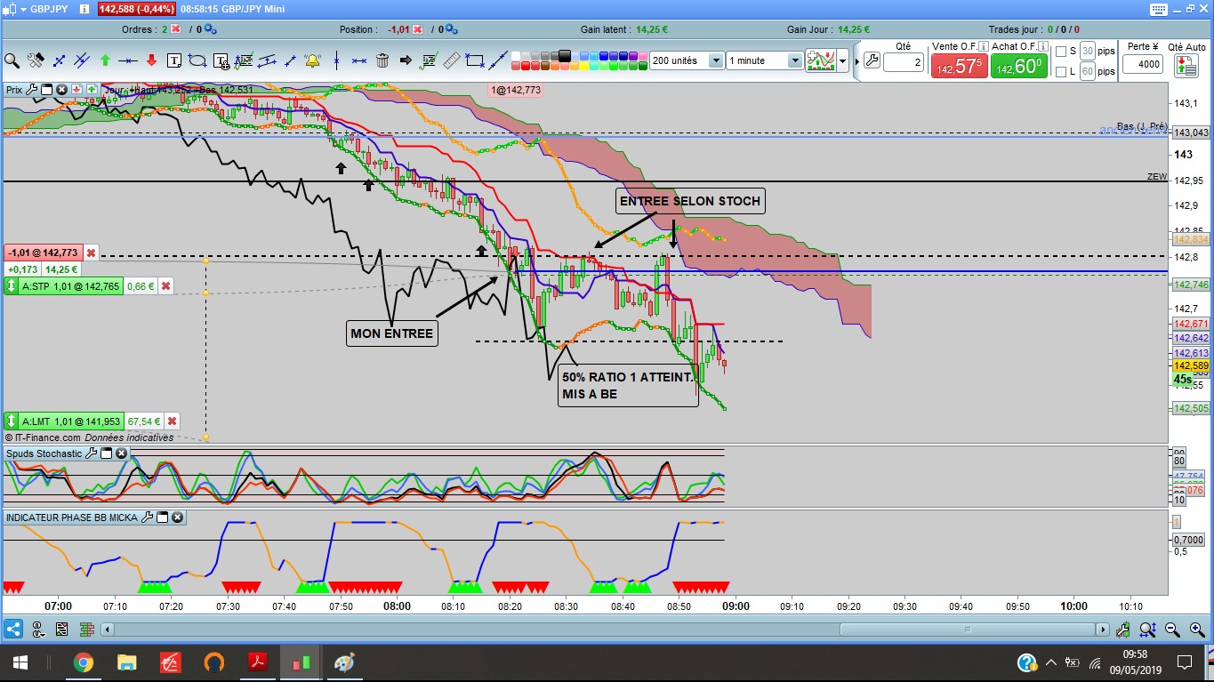Open Spuds Stochastic wrench settings
The image size is (1214, 682).
coord(92,453)
